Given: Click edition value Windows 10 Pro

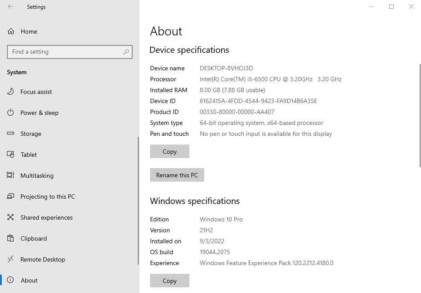Looking at the screenshot, I should 221,219.
